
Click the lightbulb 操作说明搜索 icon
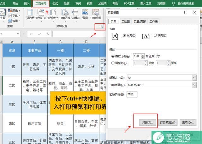(x=174, y=3)
